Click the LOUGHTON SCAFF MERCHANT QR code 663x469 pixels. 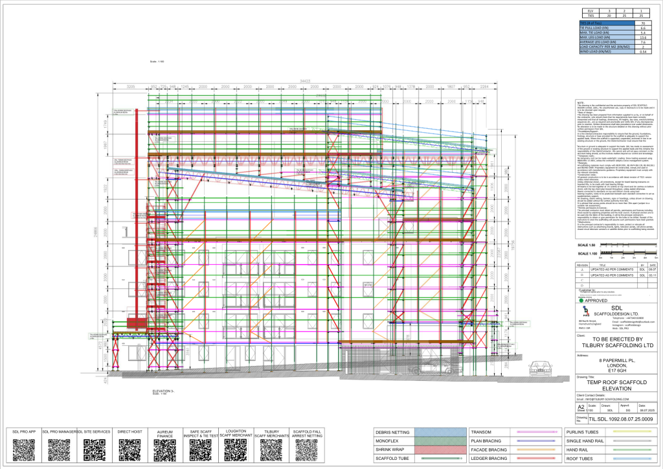point(236,450)
